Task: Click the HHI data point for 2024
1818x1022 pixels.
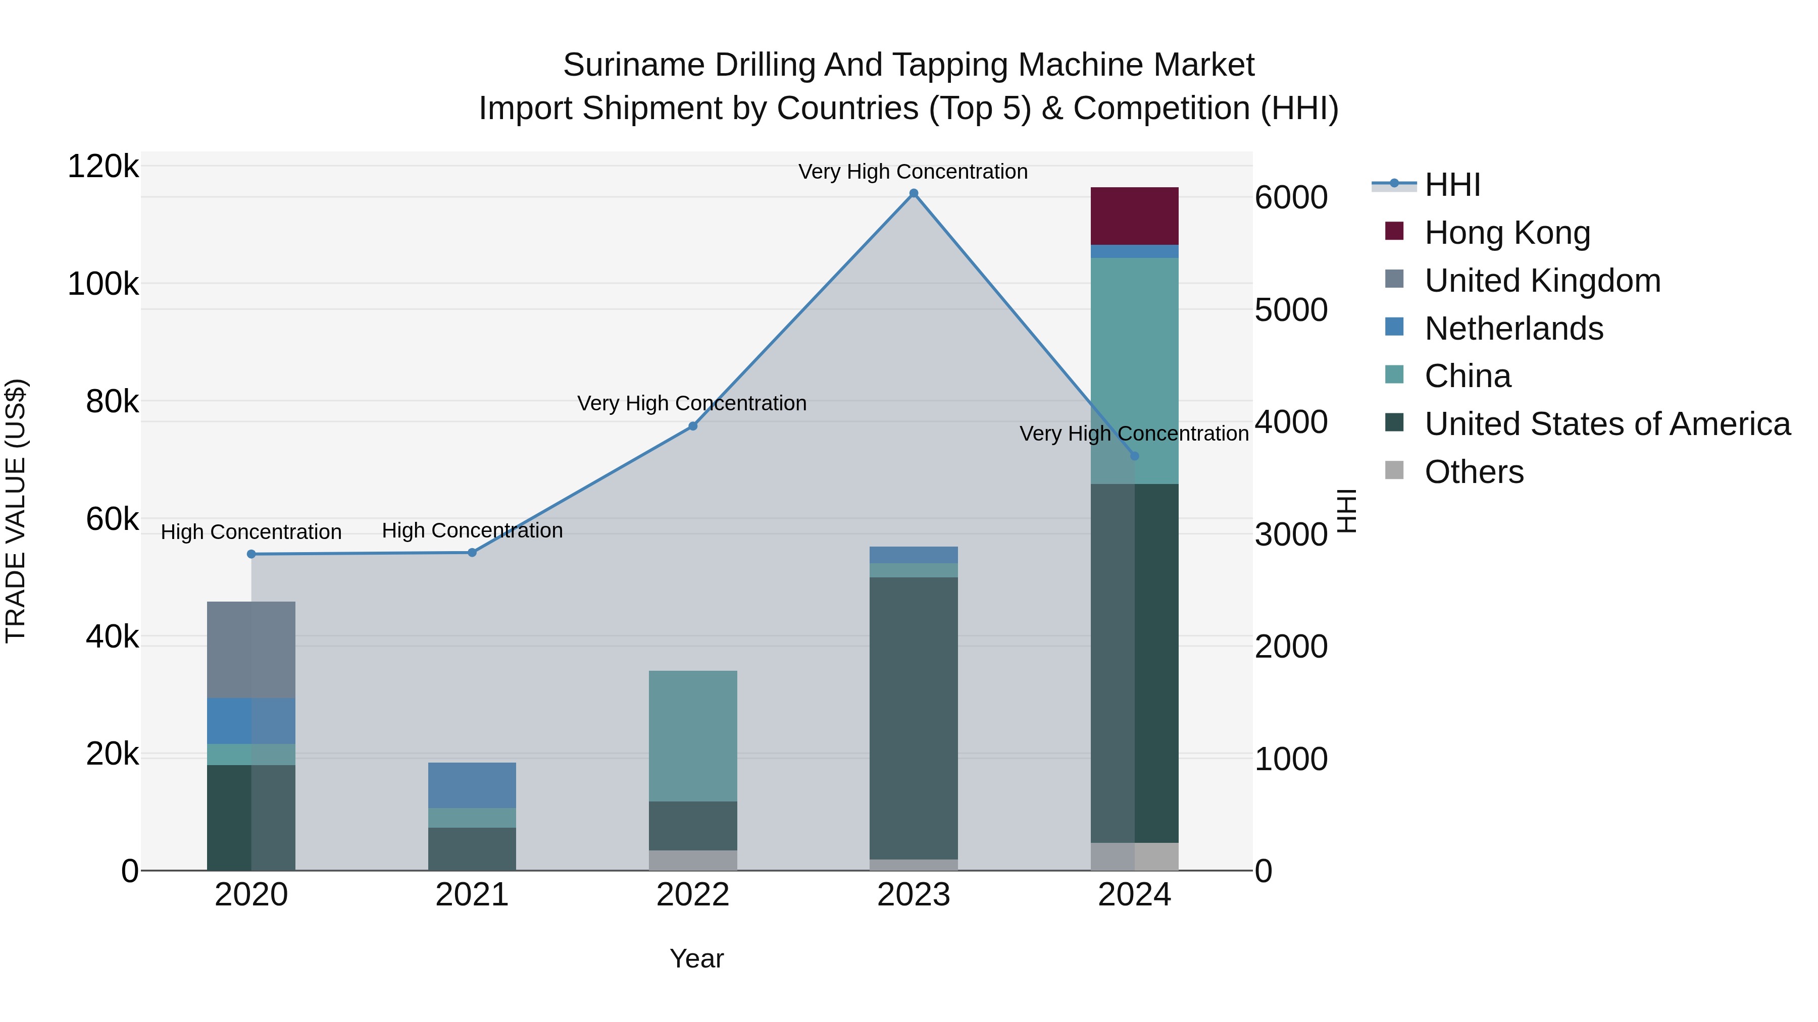Action: pyautogui.click(x=1135, y=456)
